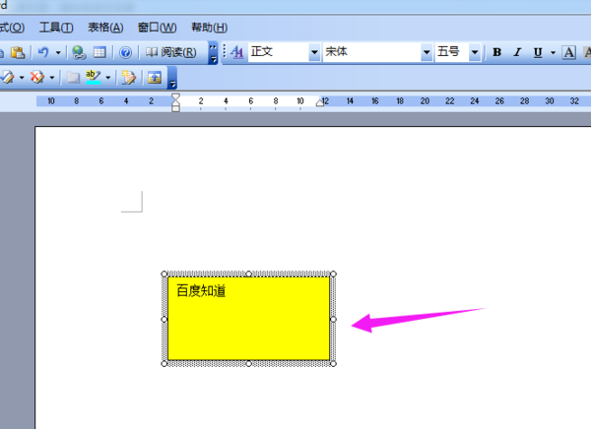Click the top-left corner handle of text box
Screen dimensions: 591x429
coord(164,274)
